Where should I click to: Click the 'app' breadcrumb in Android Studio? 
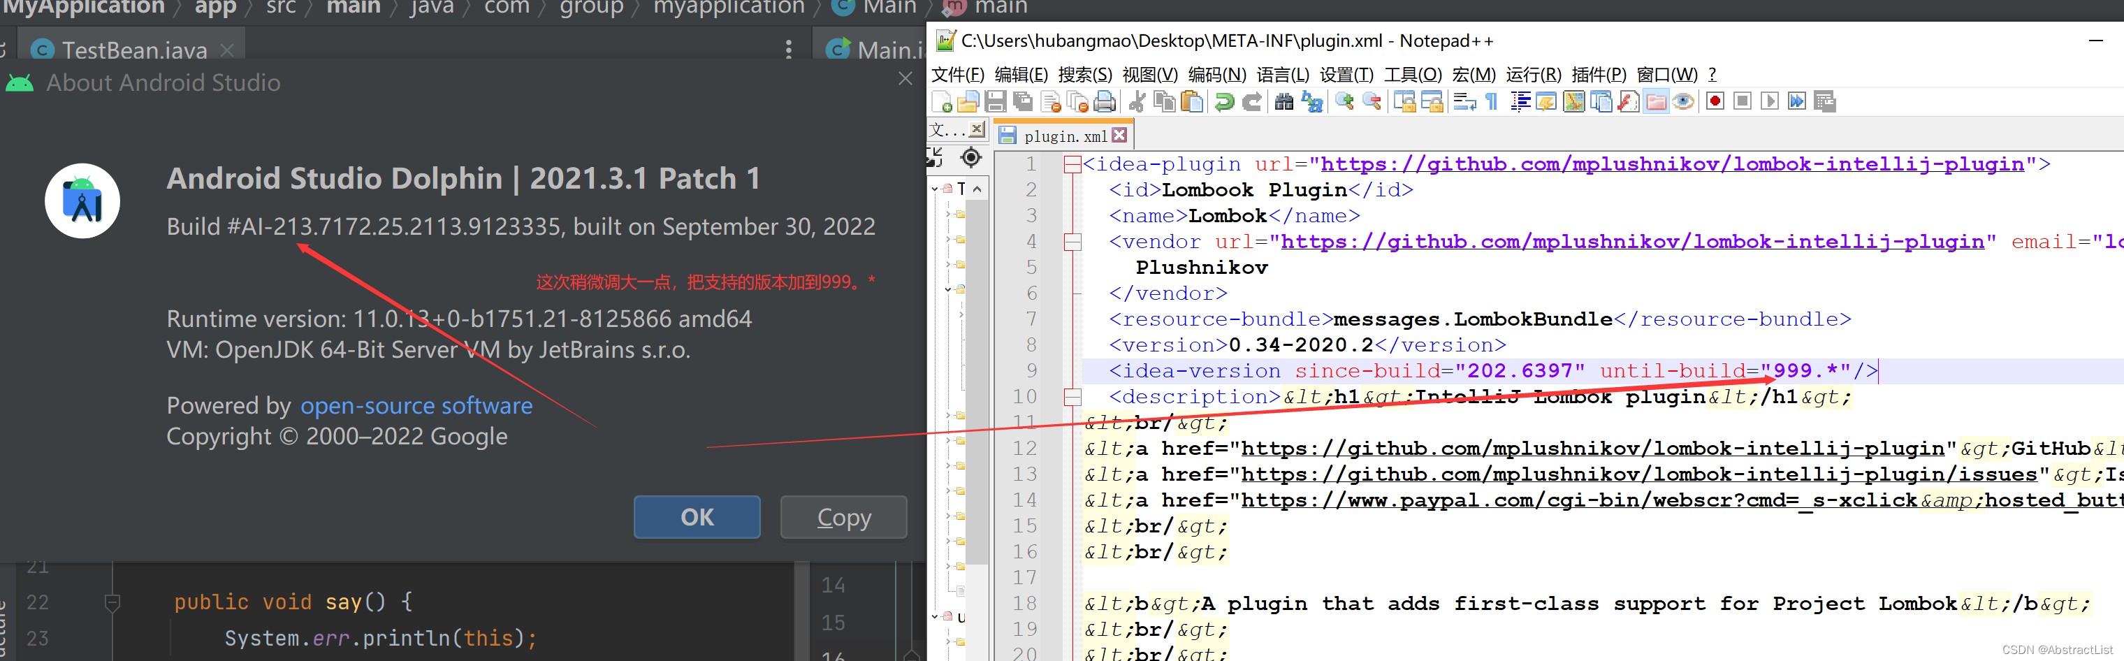click(216, 8)
